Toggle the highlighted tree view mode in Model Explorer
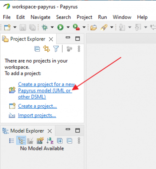Screen dimensions: 156x169 pos(21,140)
